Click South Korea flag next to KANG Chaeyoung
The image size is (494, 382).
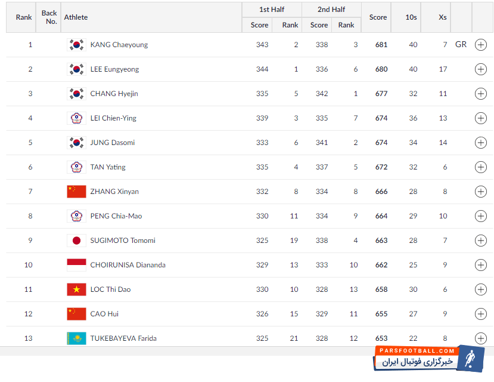pyautogui.click(x=76, y=45)
